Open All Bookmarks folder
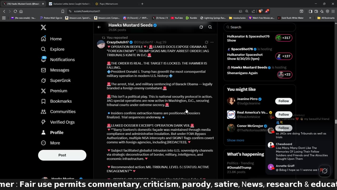This screenshot has height=190, width=337. pos(326,18)
